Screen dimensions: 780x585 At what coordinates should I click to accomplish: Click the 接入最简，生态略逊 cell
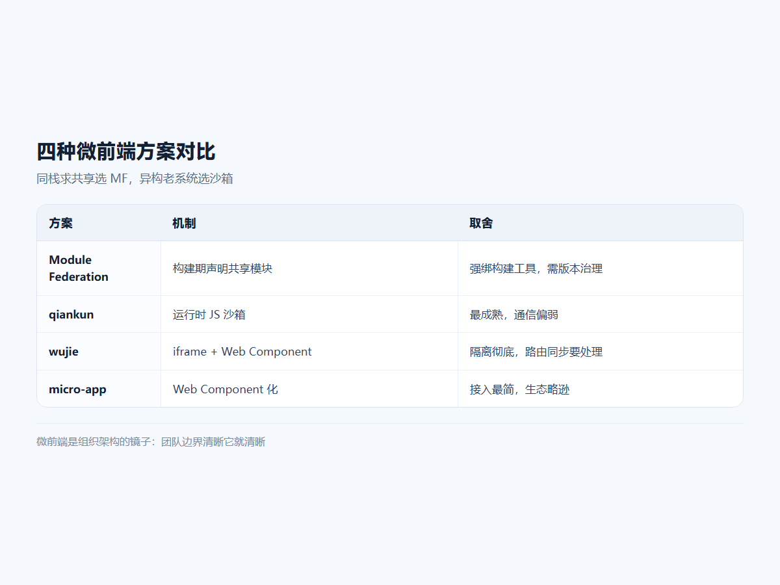pyautogui.click(x=601, y=389)
